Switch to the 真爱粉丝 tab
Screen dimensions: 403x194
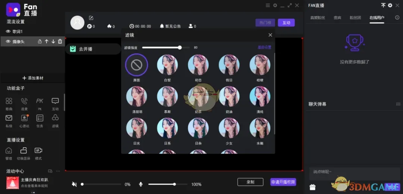[318, 18]
